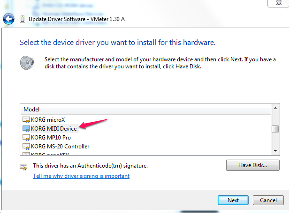The width and height of the screenshot is (289, 213).
Task: Click the certificate icon beside KORG MP10 Pro
Action: 26,138
